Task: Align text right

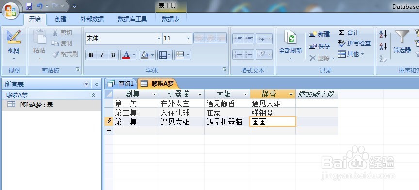Action: 222,38
